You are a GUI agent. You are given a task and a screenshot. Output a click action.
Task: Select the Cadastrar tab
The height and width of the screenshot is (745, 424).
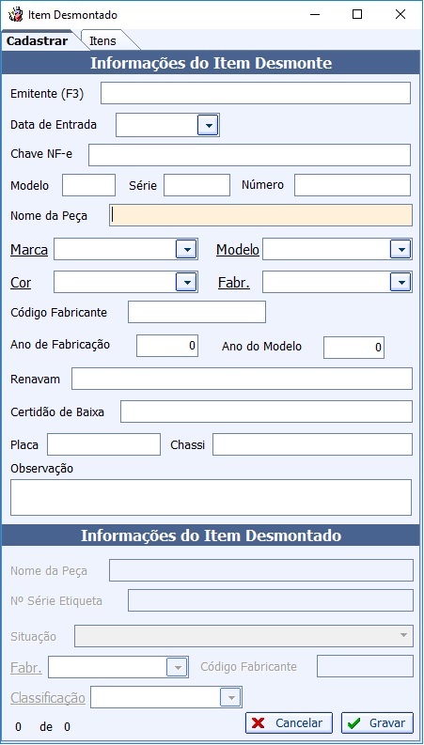click(37, 40)
